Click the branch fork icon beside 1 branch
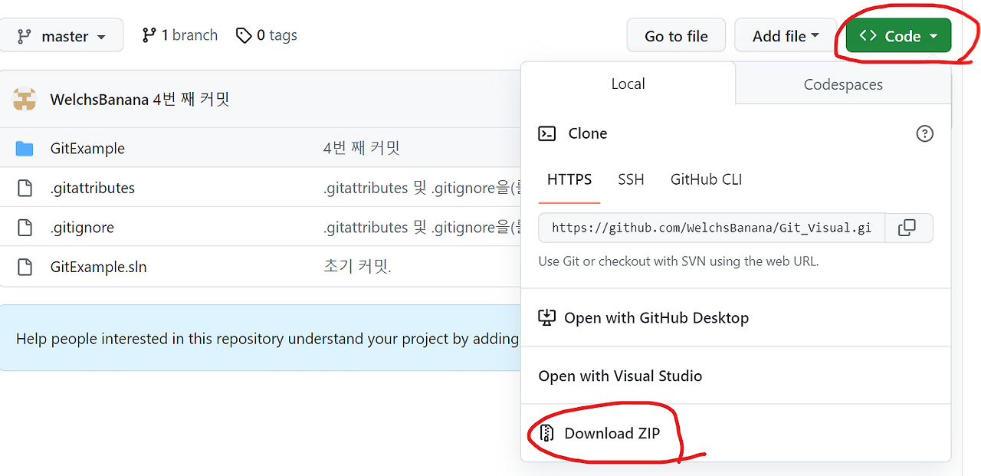This screenshot has height=476, width=981. [x=149, y=35]
